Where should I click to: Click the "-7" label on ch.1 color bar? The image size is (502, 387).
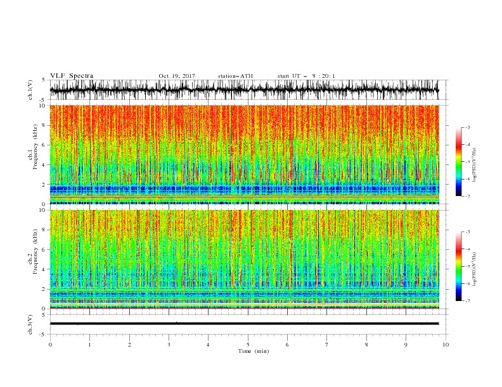(468, 196)
